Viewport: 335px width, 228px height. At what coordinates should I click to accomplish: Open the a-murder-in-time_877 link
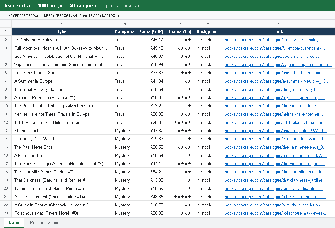point(276,156)
